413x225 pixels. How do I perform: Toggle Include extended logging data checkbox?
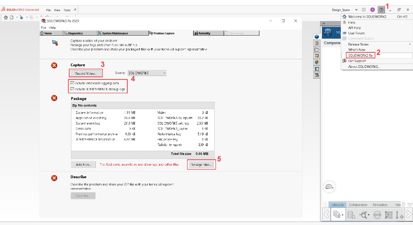(x=72, y=83)
